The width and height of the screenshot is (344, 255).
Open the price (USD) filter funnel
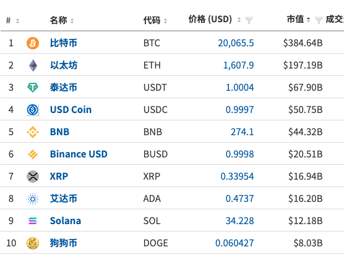pos(249,20)
